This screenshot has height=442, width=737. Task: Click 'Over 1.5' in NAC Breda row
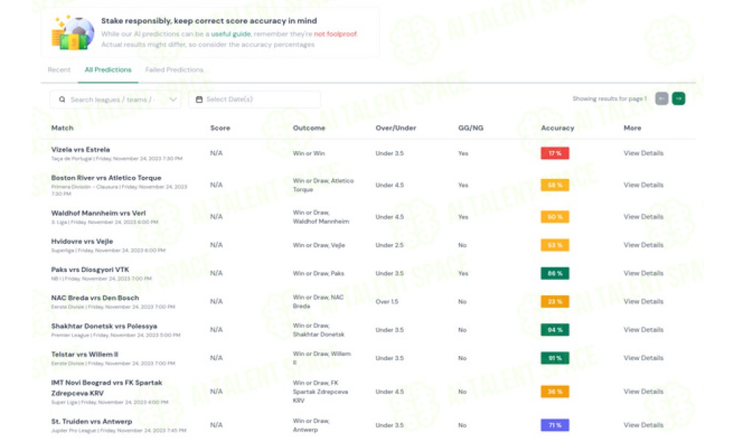(387, 301)
